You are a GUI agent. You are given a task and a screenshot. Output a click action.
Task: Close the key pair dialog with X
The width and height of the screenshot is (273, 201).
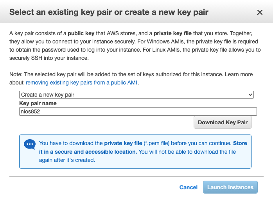(260, 13)
